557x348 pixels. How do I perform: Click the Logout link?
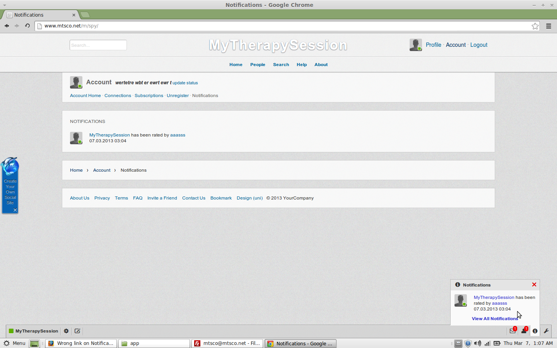click(x=479, y=45)
